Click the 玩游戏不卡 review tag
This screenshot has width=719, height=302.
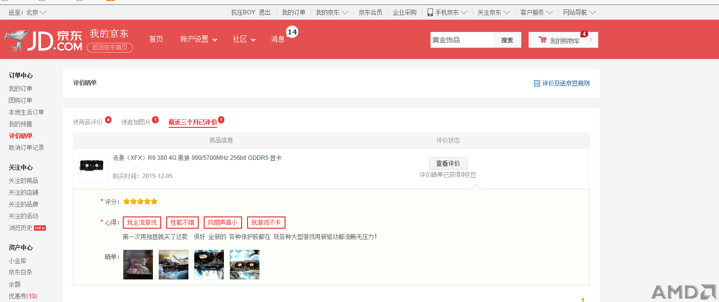click(266, 223)
